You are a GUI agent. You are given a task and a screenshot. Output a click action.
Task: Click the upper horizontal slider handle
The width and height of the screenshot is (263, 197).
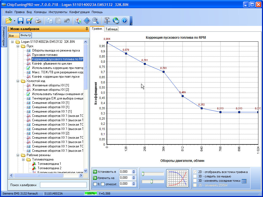tap(143, 174)
